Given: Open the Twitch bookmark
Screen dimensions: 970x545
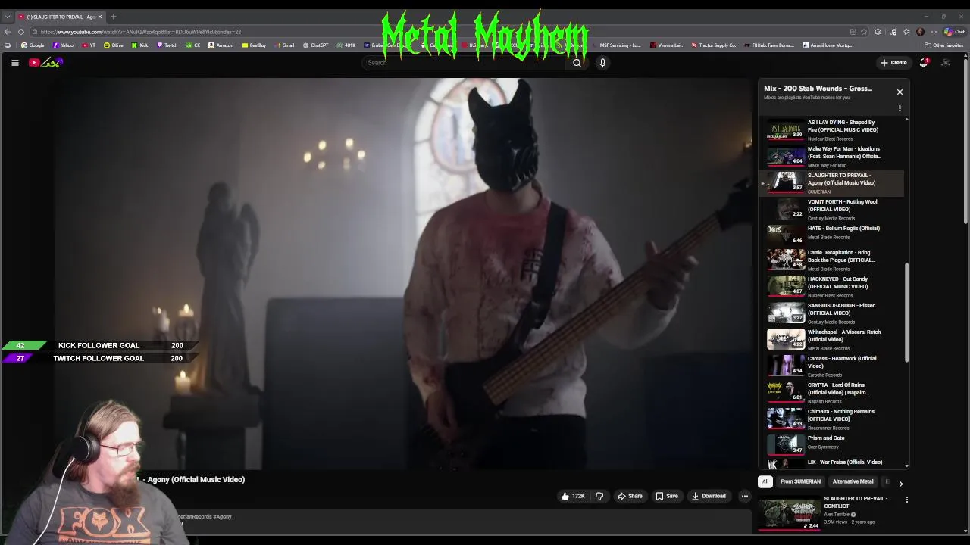Looking at the screenshot, I should (167, 45).
